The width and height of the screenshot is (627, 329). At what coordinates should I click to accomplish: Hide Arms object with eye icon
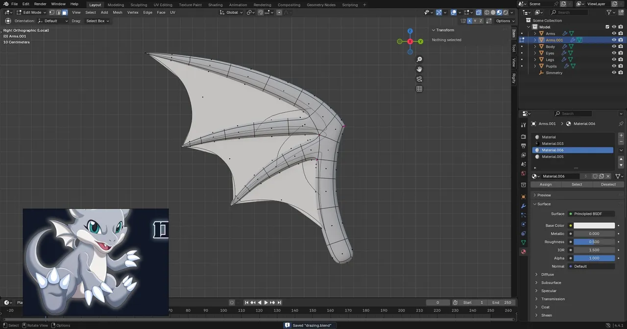(x=614, y=33)
